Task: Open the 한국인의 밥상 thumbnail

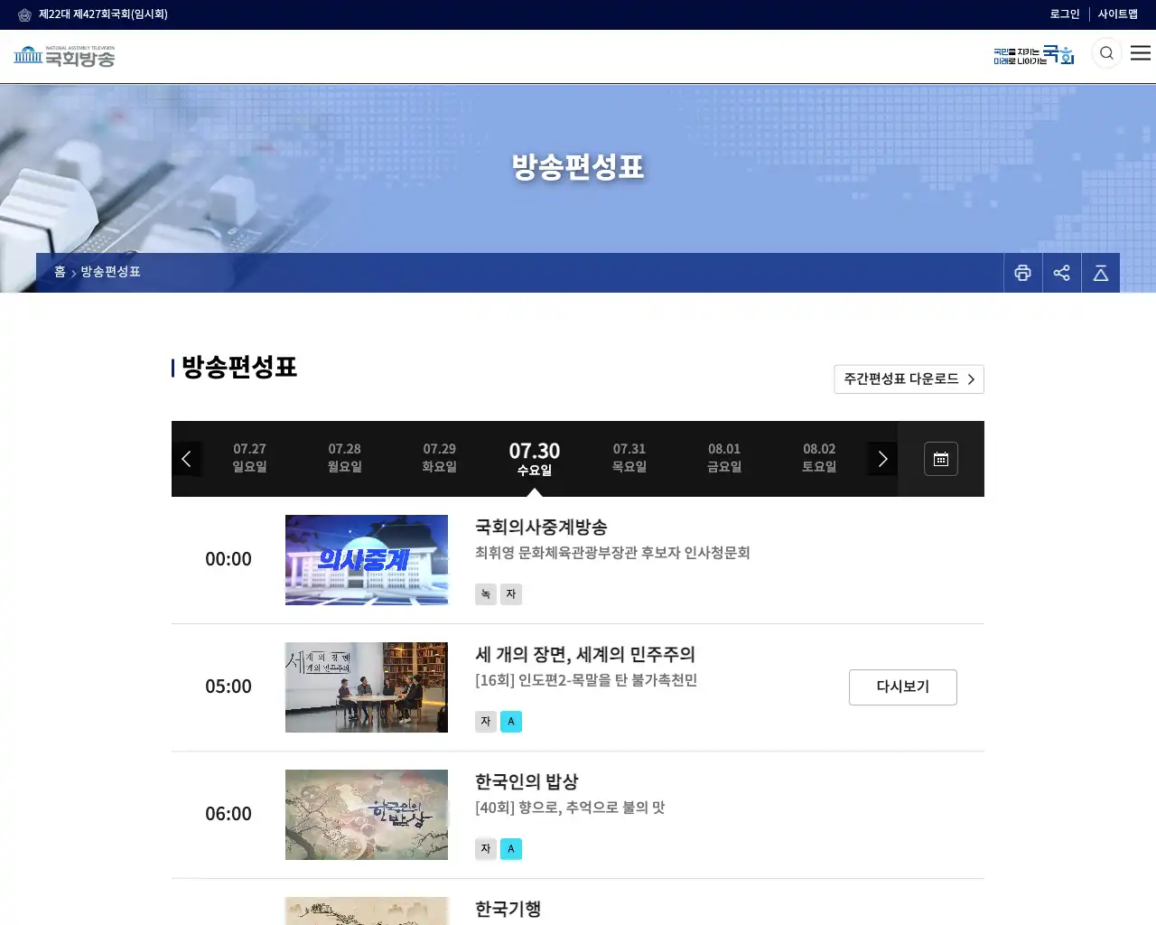Action: (x=367, y=815)
